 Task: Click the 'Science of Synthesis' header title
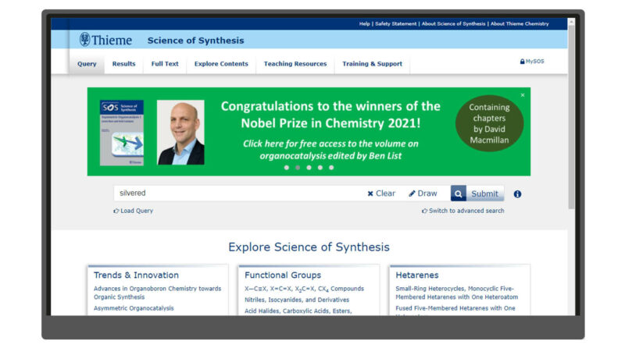(x=195, y=41)
